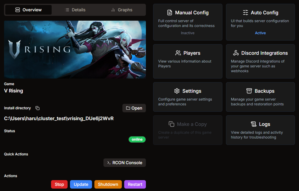Viewport: 299px width, 191px height.
Task: Click the Make a Copy duplicate icon
Action: tap(171, 124)
